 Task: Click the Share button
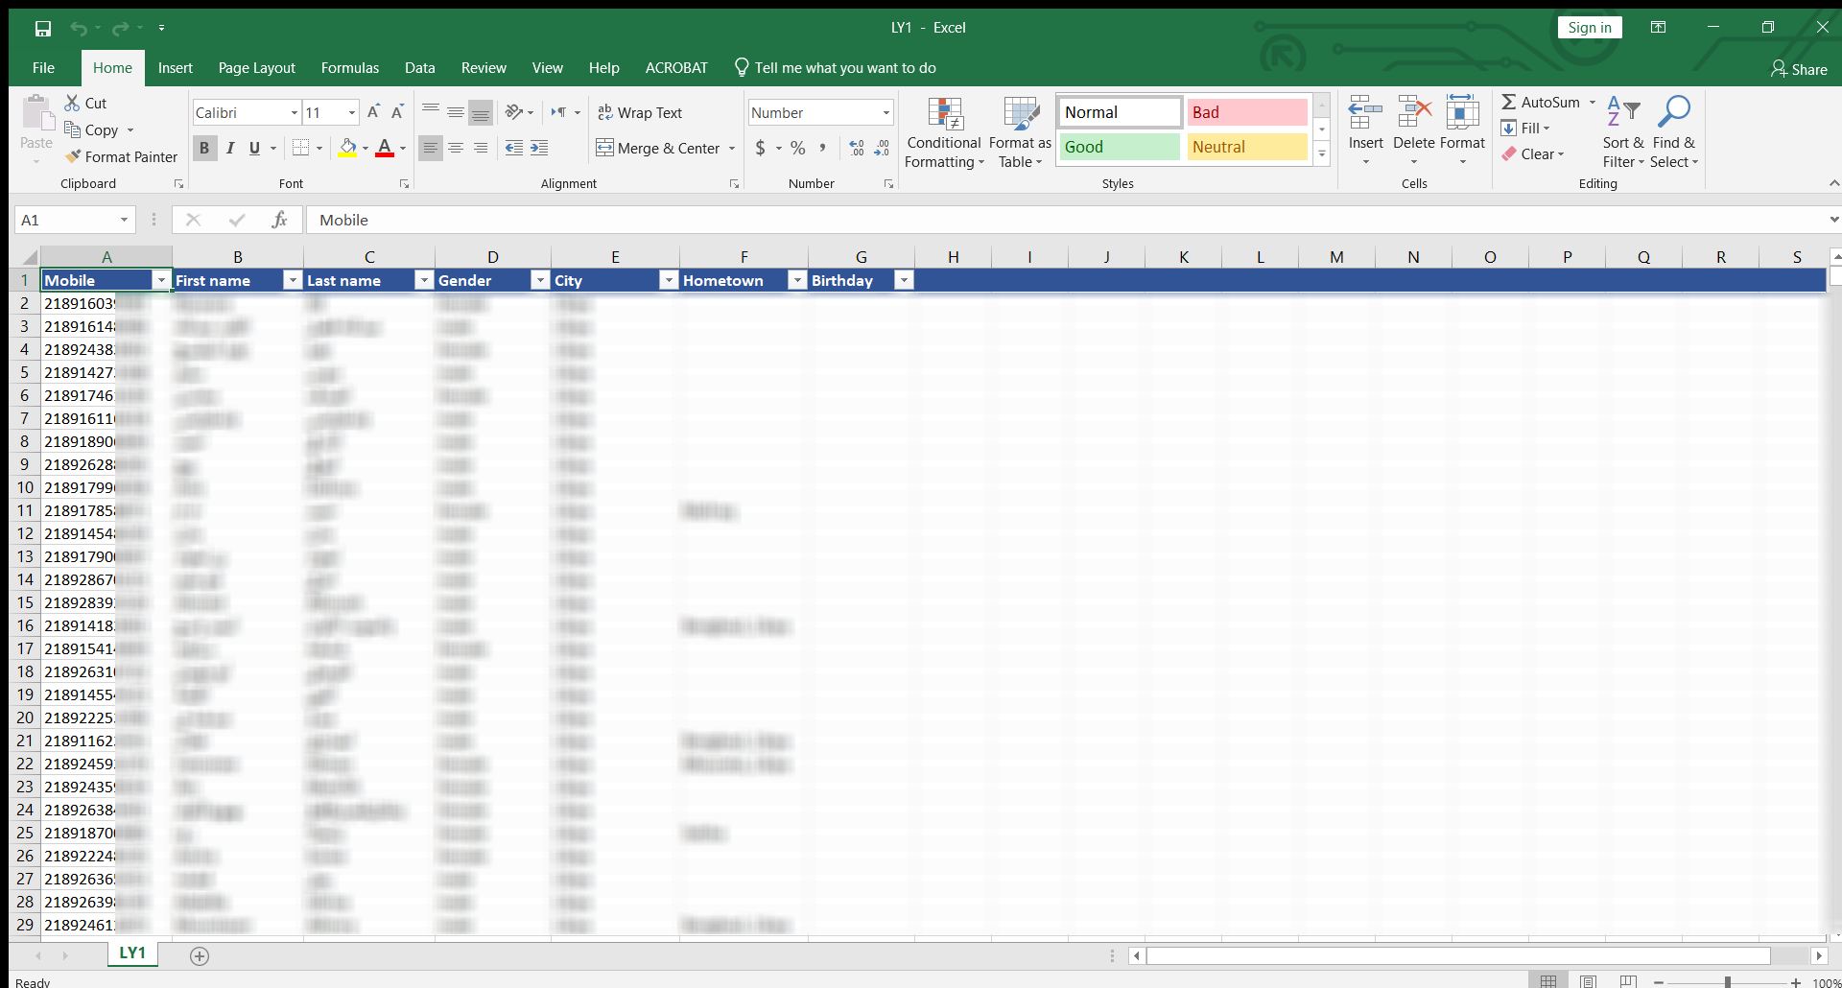(1800, 69)
